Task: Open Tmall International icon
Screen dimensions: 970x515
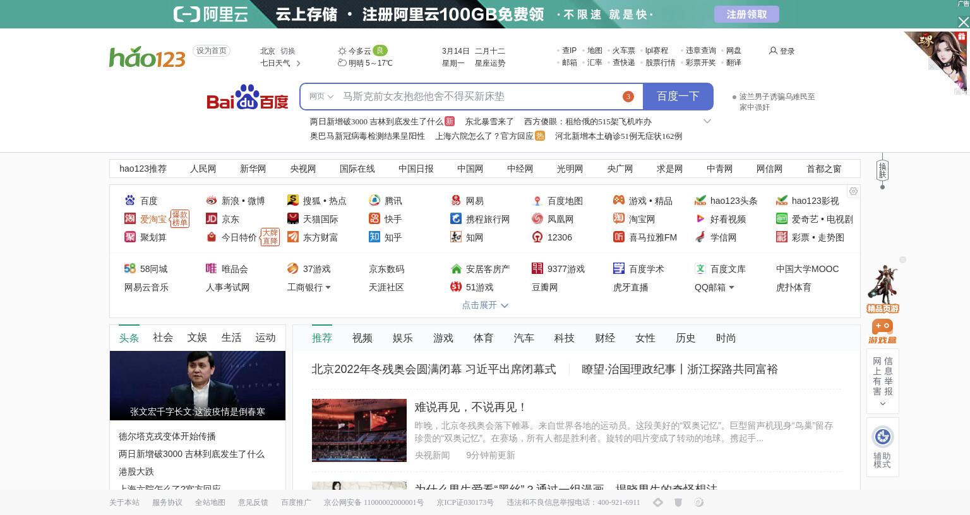Action: (293, 219)
